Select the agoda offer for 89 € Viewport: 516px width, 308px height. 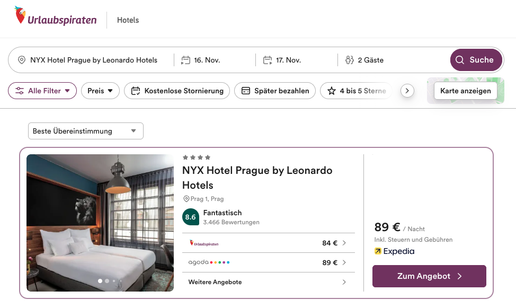(x=268, y=262)
